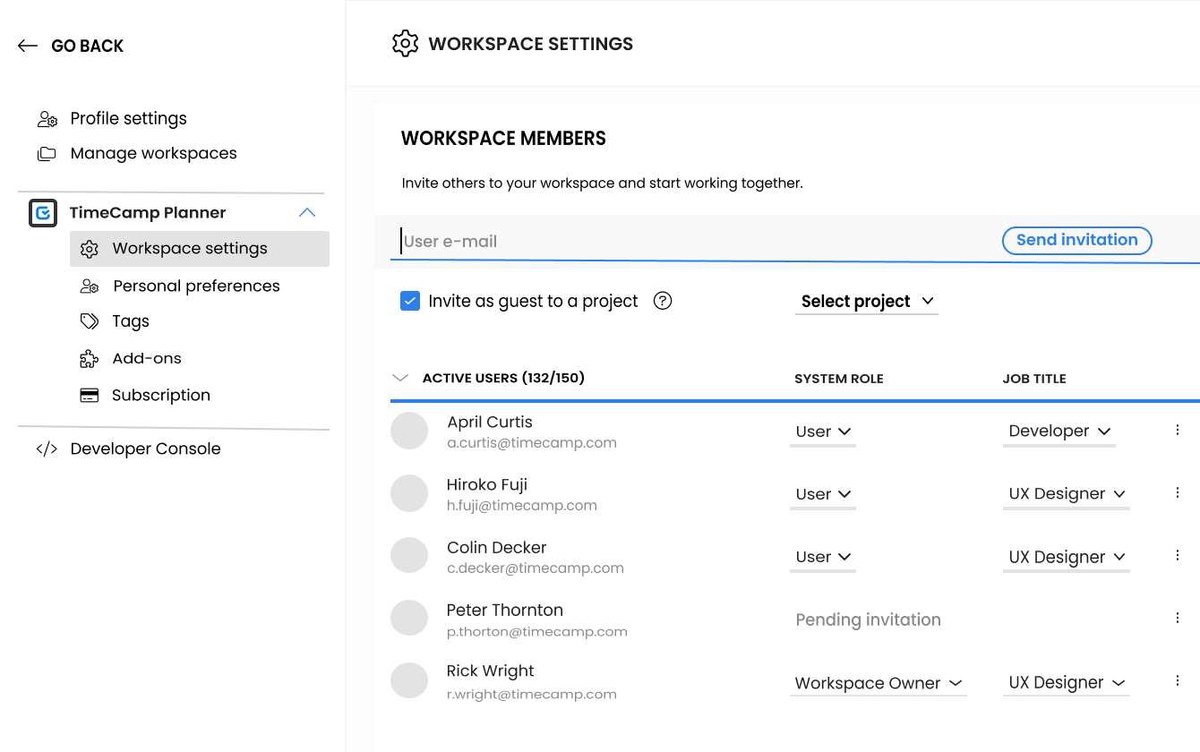Open Tags settings
The width and height of the screenshot is (1200, 752).
tap(131, 321)
